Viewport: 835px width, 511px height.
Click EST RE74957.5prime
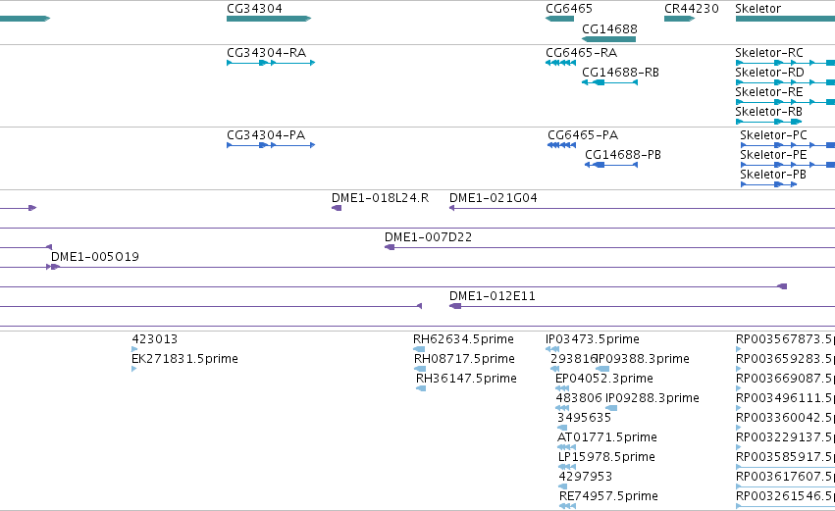(x=608, y=497)
